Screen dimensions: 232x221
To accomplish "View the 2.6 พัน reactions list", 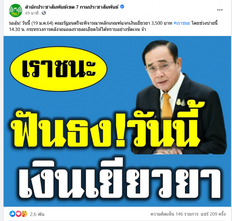I will 37,214.
